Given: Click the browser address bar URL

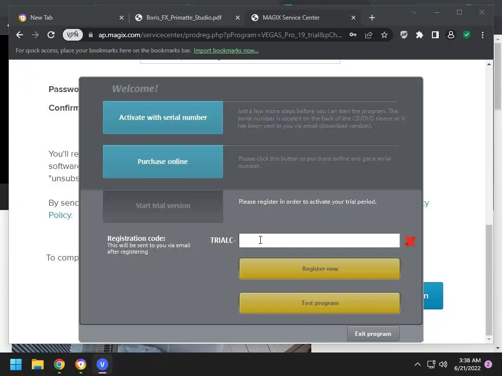Looking at the screenshot, I should pyautogui.click(x=220, y=35).
